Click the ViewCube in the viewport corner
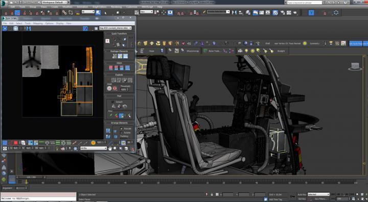 tap(355, 66)
